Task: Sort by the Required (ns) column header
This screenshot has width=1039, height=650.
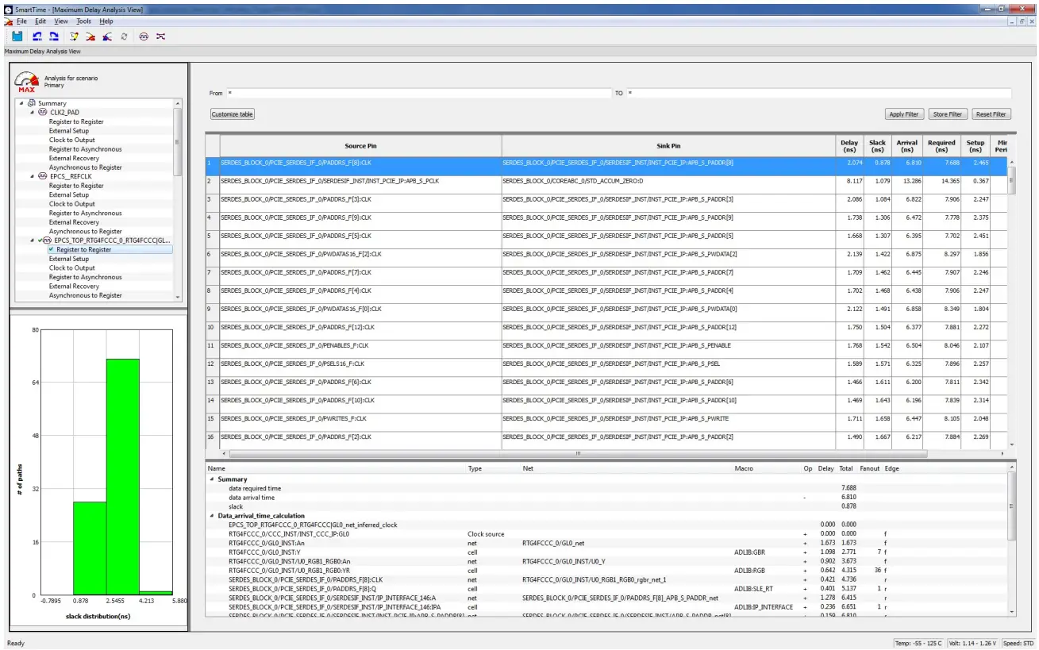Action: coord(941,146)
